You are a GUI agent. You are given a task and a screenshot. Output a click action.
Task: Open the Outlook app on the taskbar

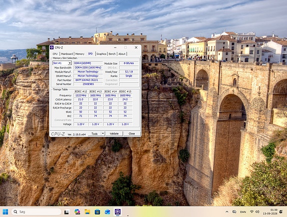[x=107, y=212]
